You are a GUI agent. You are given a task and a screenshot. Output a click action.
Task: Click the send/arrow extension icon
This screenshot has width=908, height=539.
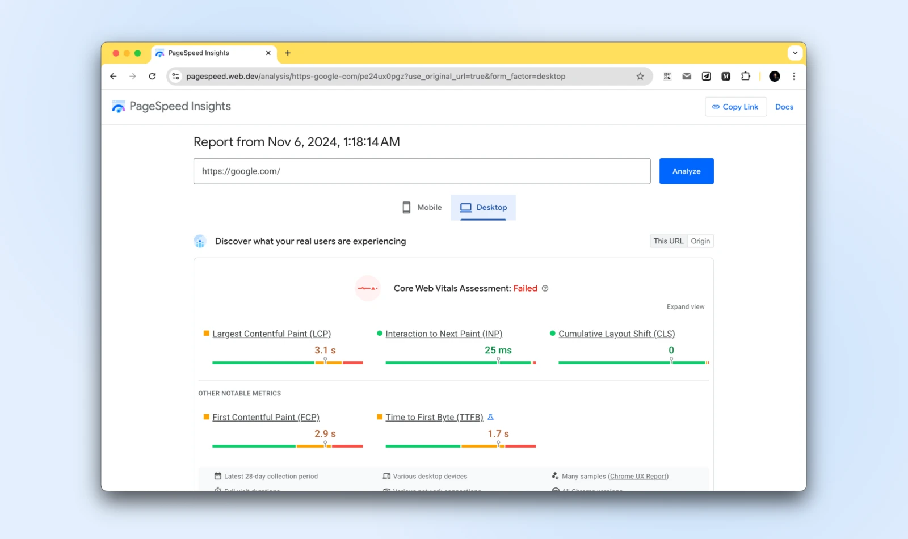[x=706, y=76]
